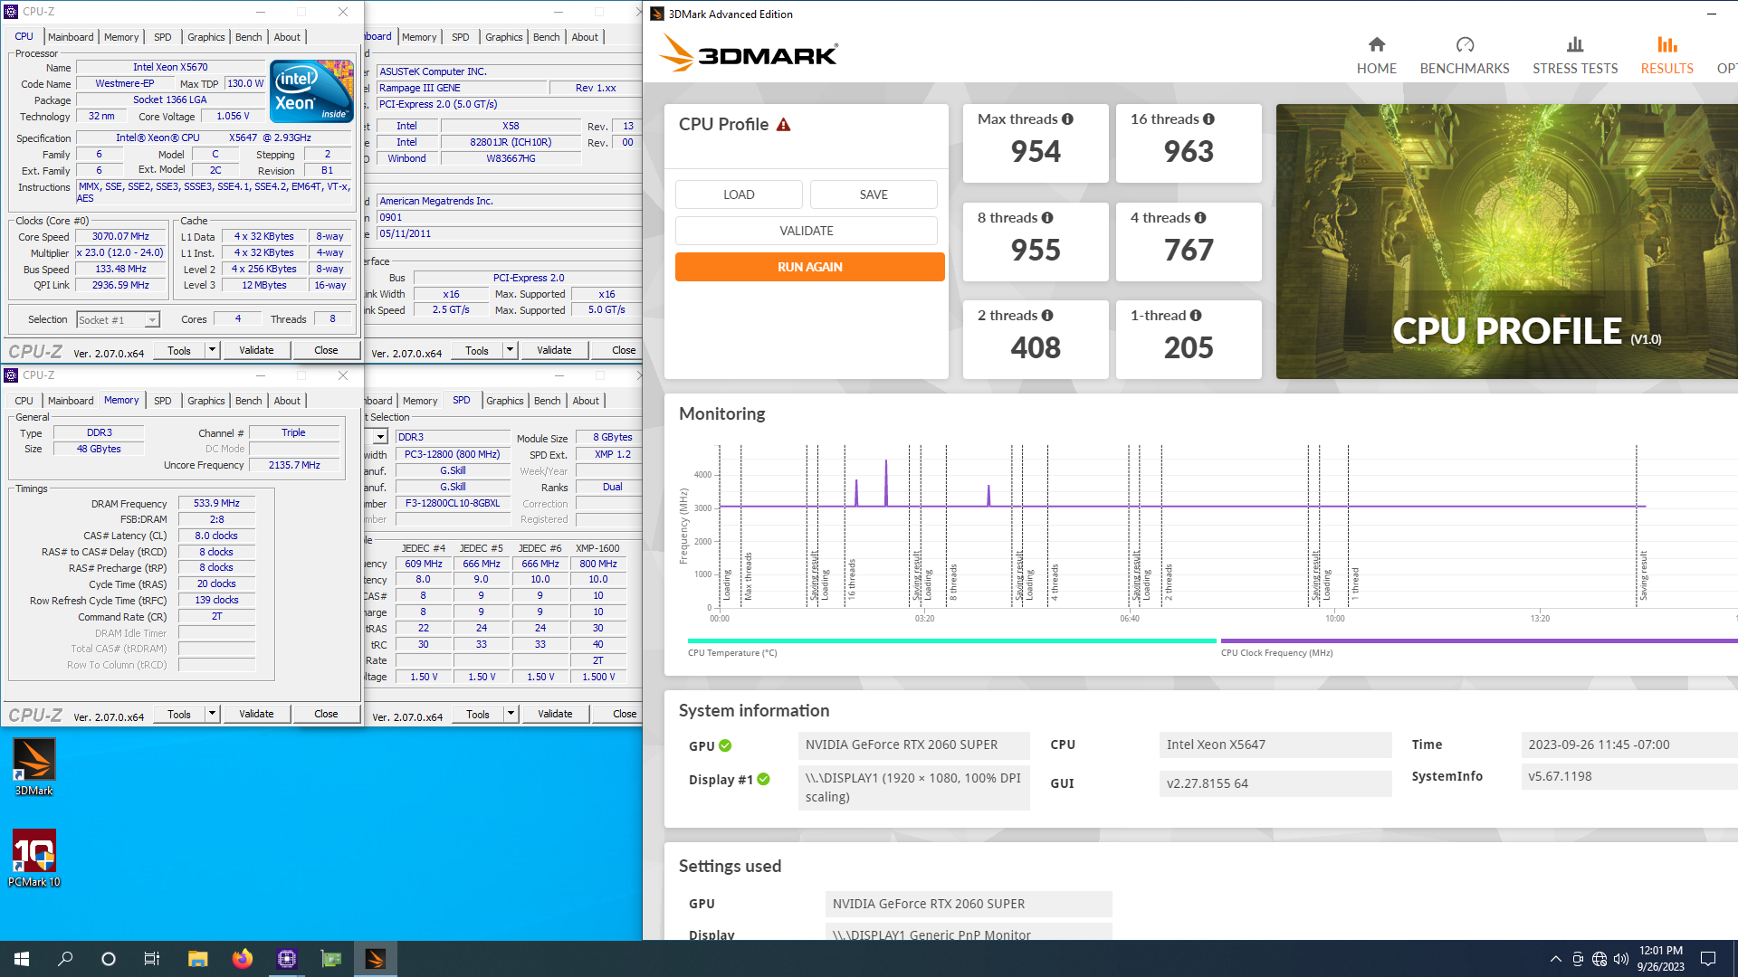This screenshot has height=977, width=1738.
Task: Open the Stress Tests chart icon
Action: tap(1575, 45)
